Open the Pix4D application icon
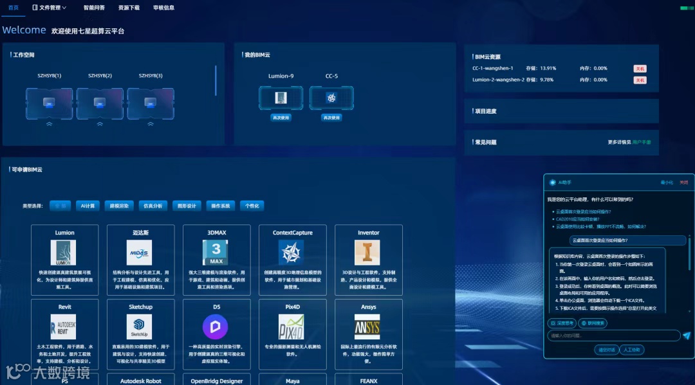Viewport: 695px width, 385px height. 292,327
